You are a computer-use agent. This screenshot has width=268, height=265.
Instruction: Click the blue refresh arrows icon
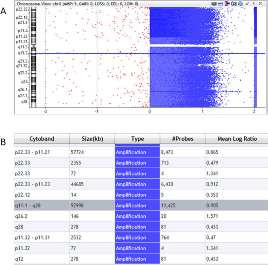coord(240,4)
